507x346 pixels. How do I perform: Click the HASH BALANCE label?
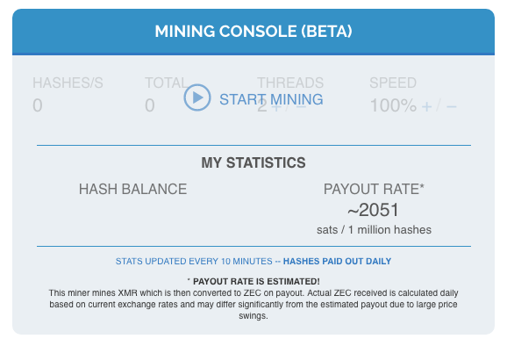click(x=133, y=189)
